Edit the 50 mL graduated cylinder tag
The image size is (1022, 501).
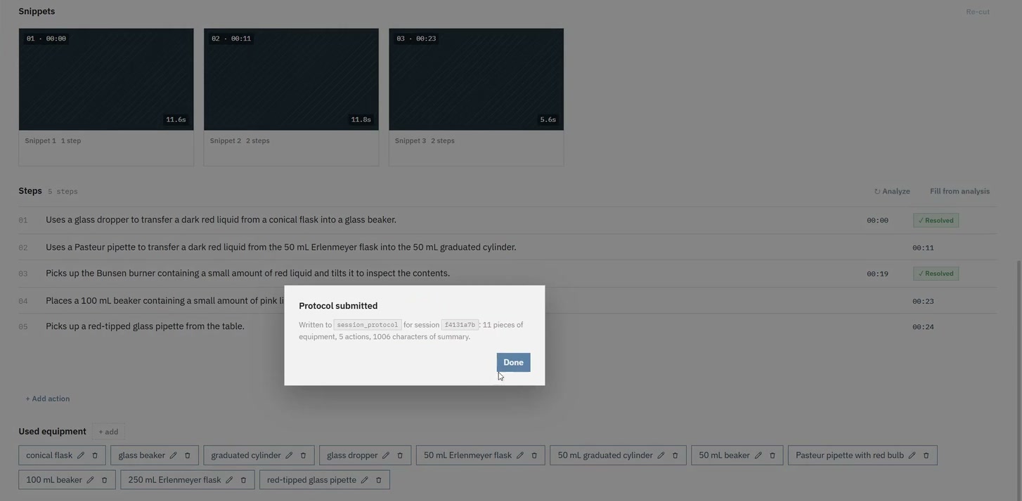(x=661, y=455)
